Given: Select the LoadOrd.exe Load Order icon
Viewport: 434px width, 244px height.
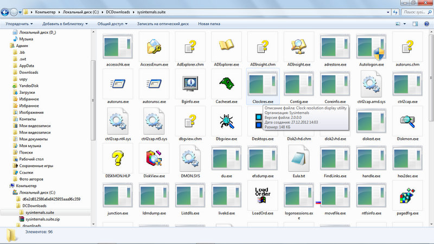Looking at the screenshot, I should [263, 195].
